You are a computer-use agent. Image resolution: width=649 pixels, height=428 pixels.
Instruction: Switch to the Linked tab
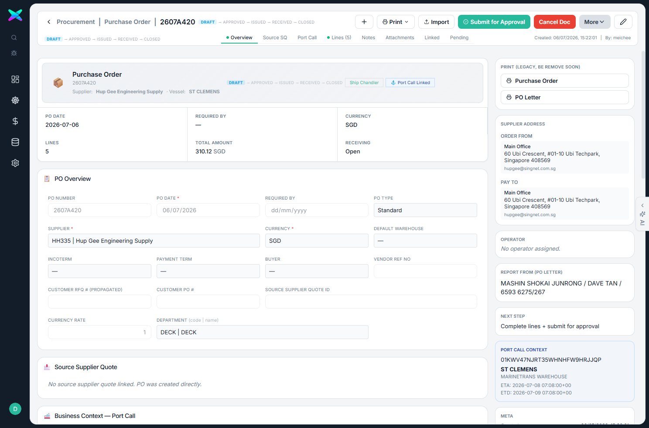tap(432, 37)
